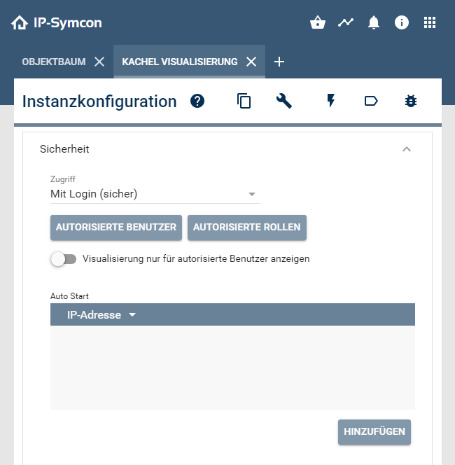Screen dimensions: 455x465
Task: Click the info circle icon
Action: click(x=402, y=22)
